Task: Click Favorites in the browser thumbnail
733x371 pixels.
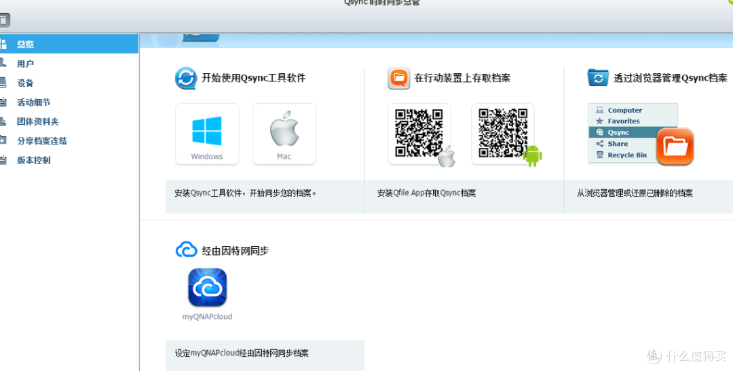Action: [x=624, y=121]
